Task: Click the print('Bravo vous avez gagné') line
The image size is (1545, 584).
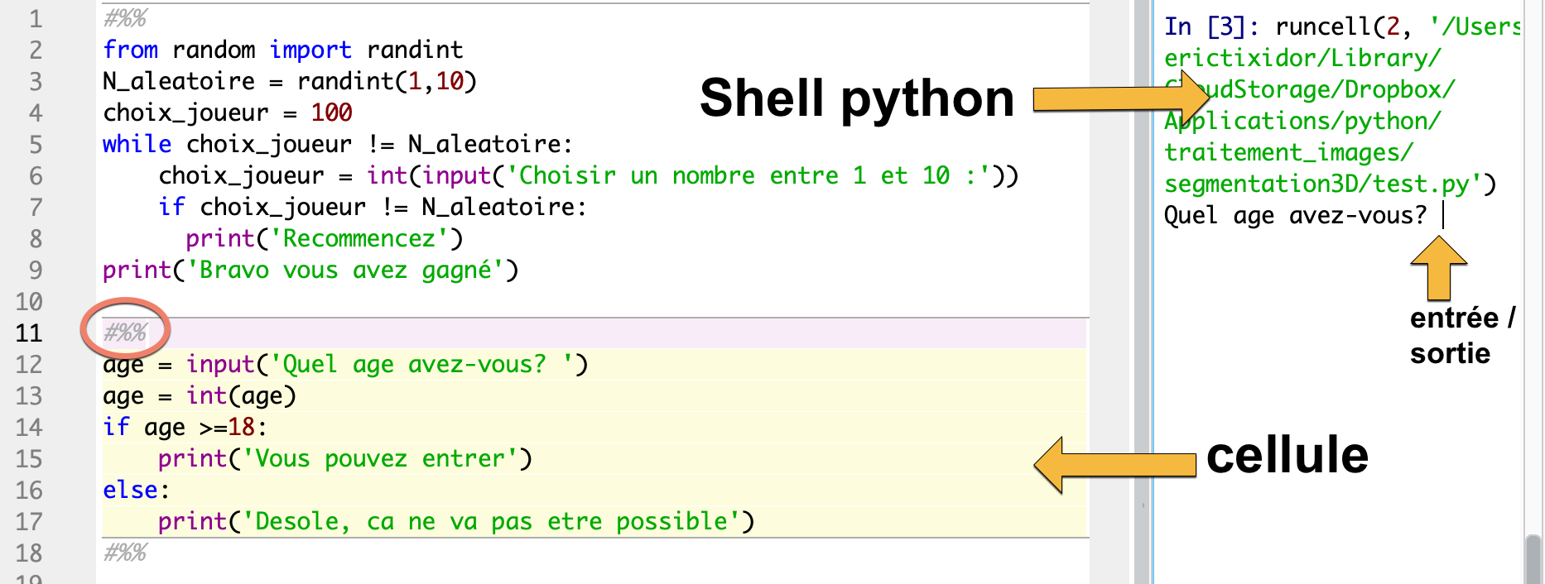Action: pos(310,270)
